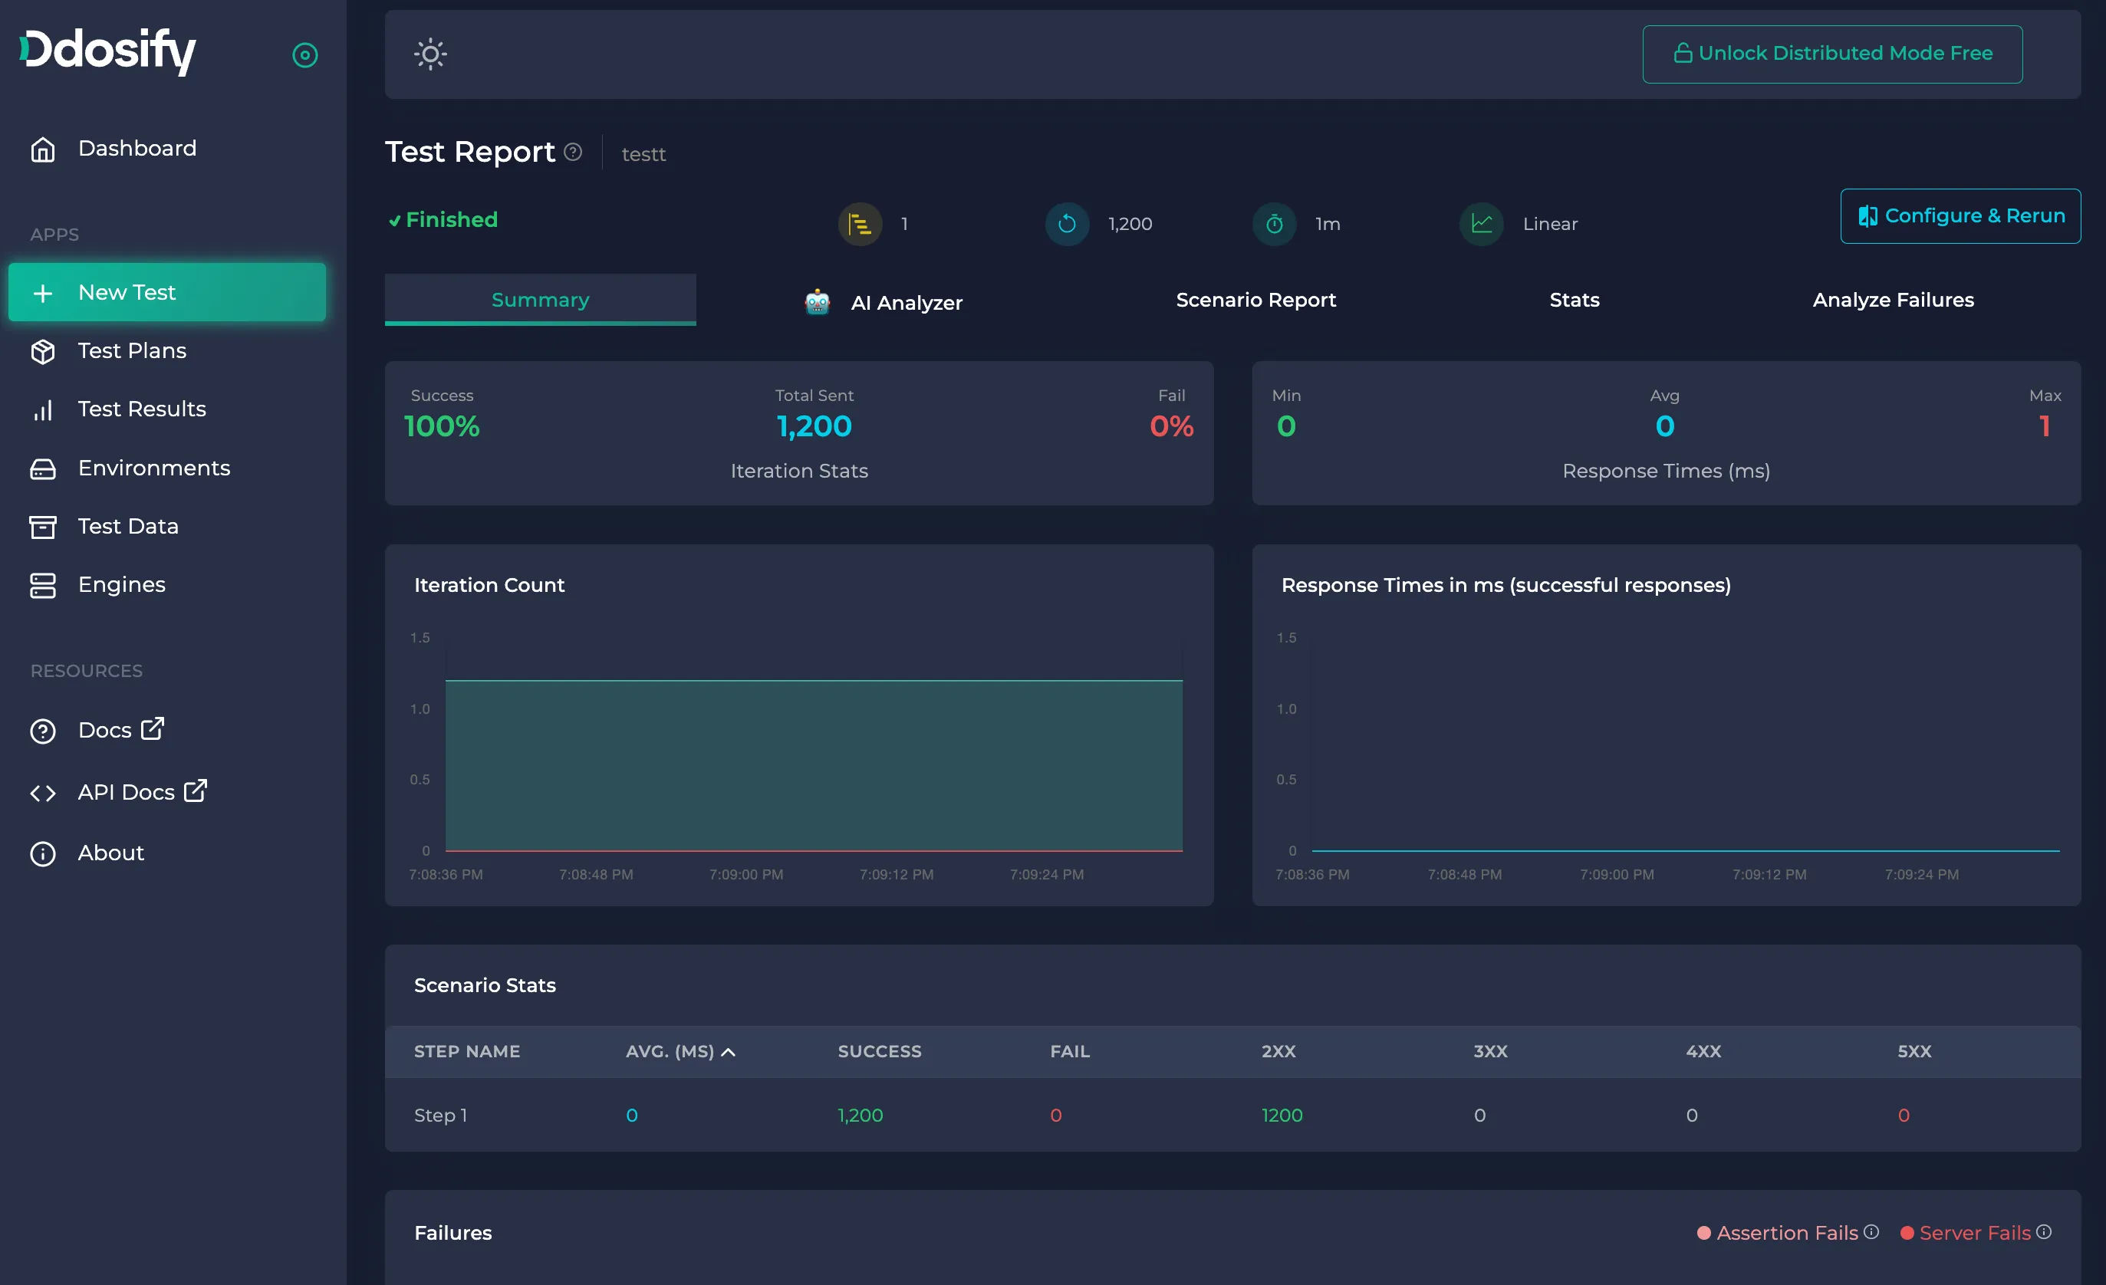Screen dimensions: 2106x1285
Task: Click the Environments drive icon
Action: [43, 468]
